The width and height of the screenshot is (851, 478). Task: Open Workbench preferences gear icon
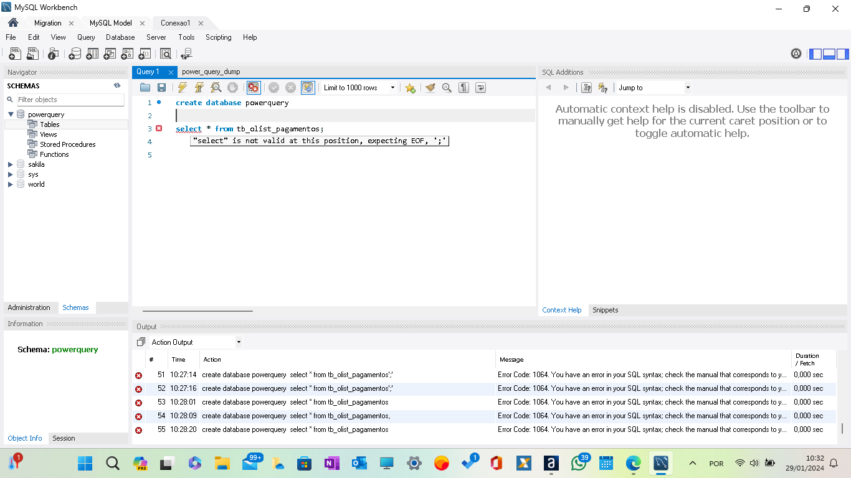796,54
